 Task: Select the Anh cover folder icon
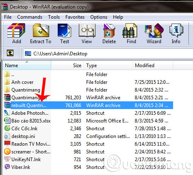7,82
